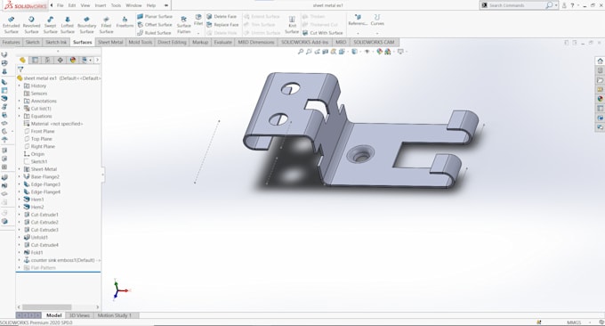
Task: Switch to the Motion Study 1 tab
Action: point(114,315)
